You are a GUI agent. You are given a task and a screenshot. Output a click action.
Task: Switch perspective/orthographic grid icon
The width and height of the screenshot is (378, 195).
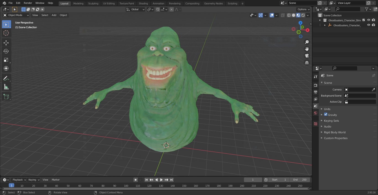click(307, 63)
